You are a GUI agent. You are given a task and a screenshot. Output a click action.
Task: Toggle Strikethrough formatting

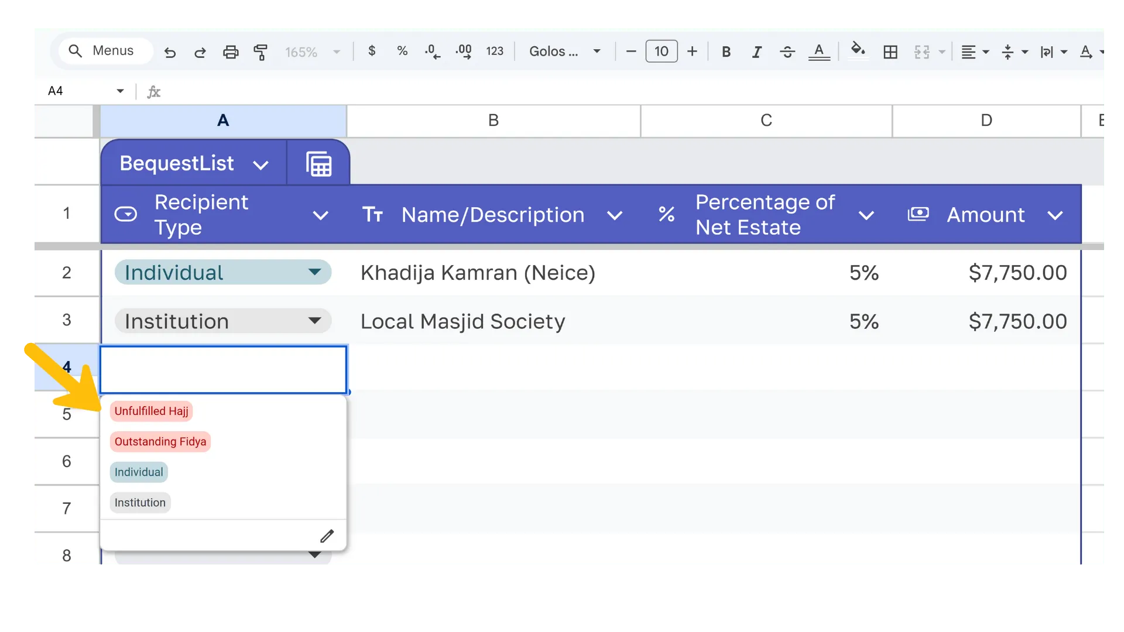coord(787,51)
